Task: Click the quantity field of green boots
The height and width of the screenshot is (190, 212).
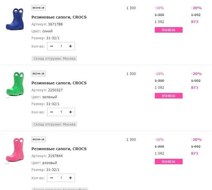Action: [x=61, y=112]
